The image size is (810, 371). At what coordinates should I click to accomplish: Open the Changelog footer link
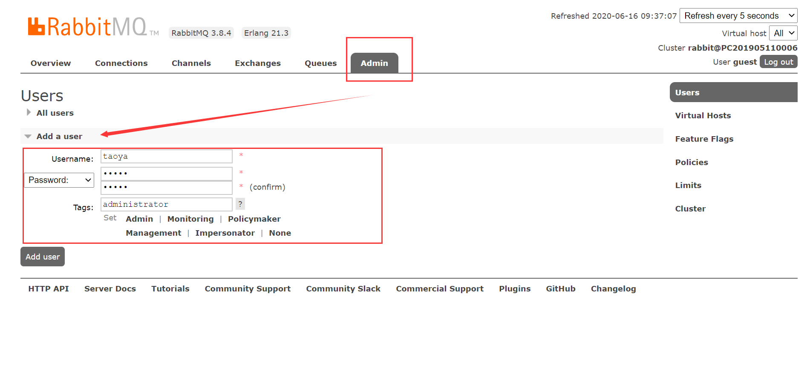(x=613, y=288)
